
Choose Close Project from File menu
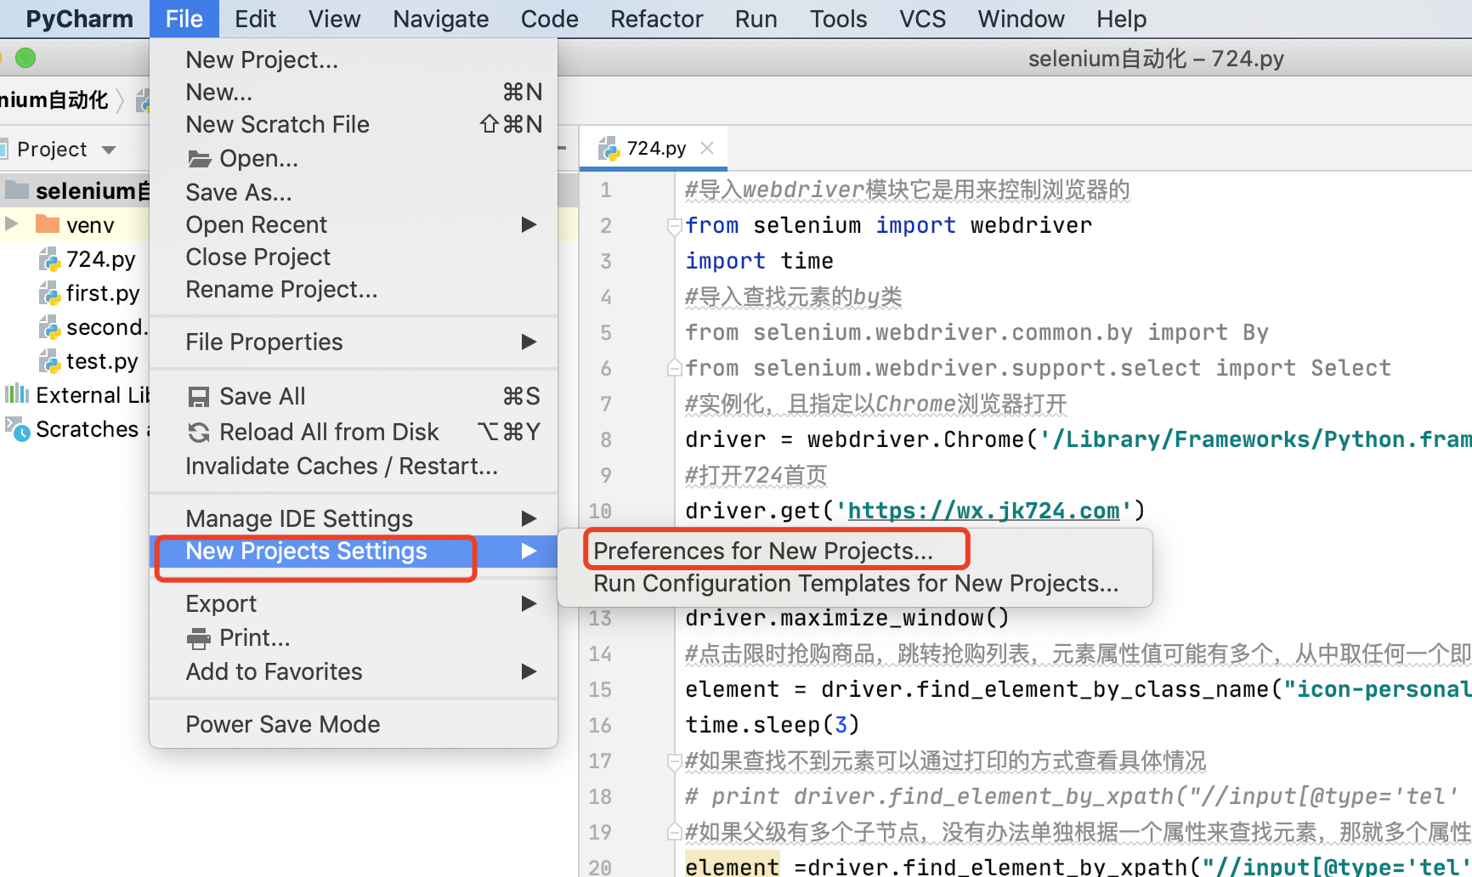(353, 257)
